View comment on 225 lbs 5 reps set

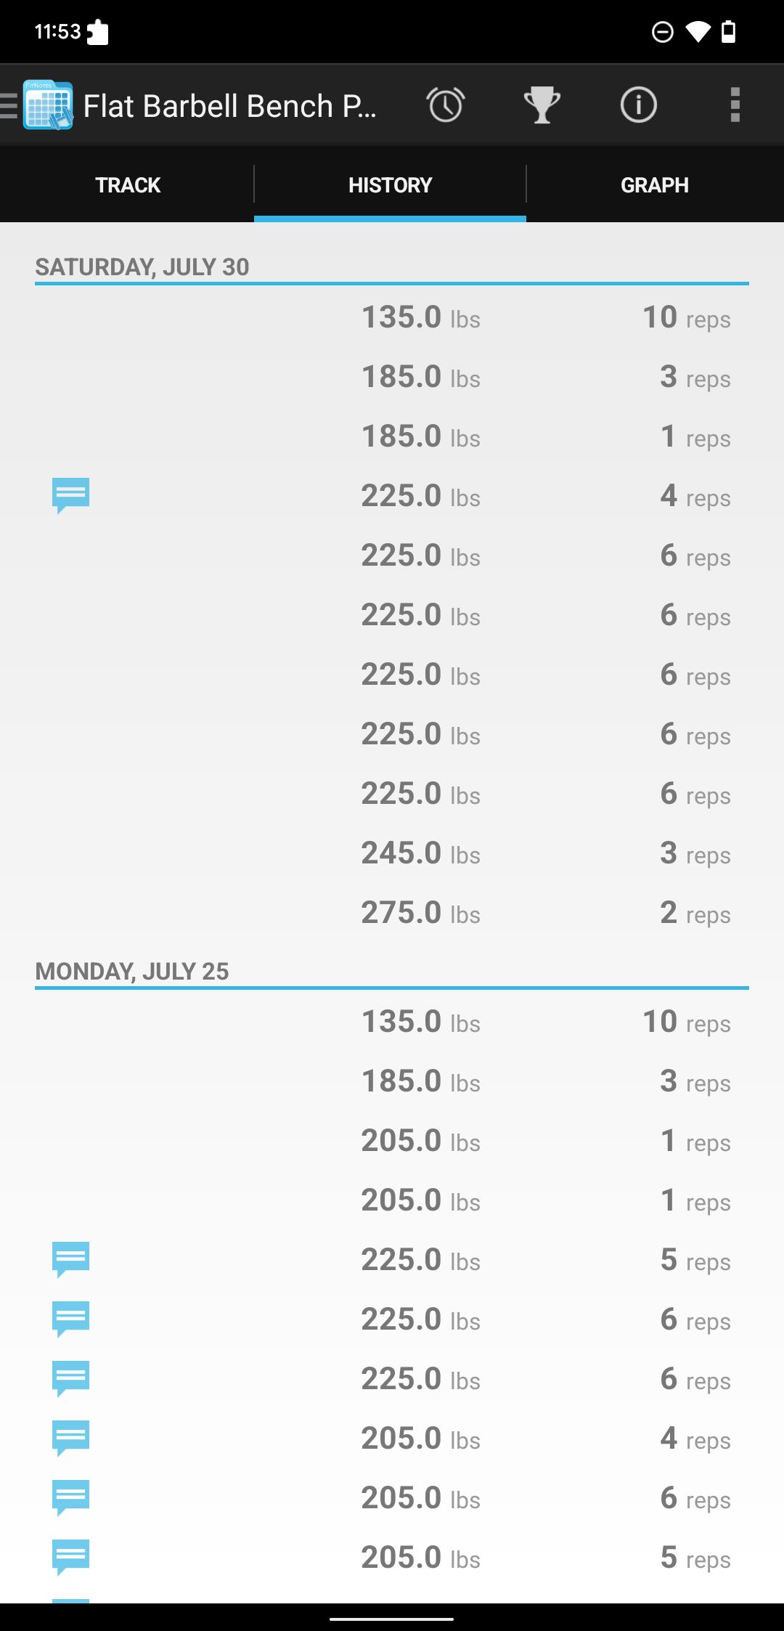pyautogui.click(x=70, y=1259)
